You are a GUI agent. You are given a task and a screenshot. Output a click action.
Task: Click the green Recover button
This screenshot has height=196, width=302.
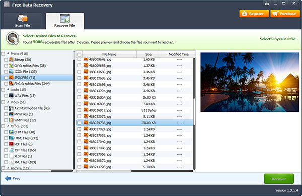click(x=279, y=179)
